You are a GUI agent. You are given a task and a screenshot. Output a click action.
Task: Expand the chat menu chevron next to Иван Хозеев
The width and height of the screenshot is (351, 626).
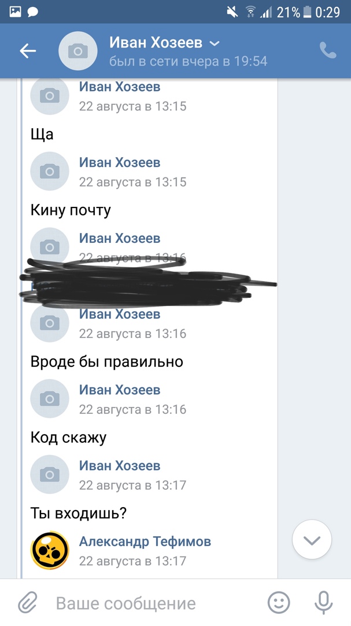click(x=215, y=43)
